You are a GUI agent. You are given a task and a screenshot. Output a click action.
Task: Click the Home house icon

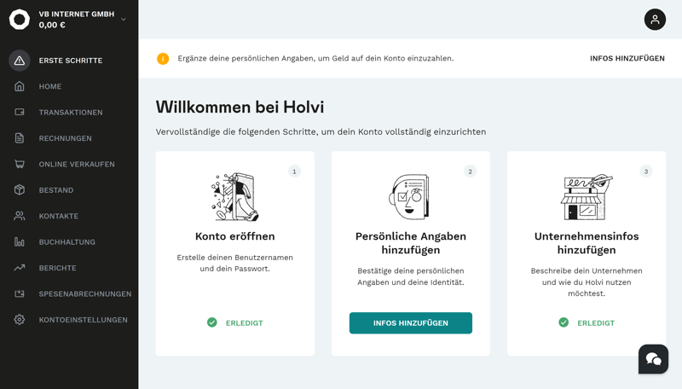20,86
